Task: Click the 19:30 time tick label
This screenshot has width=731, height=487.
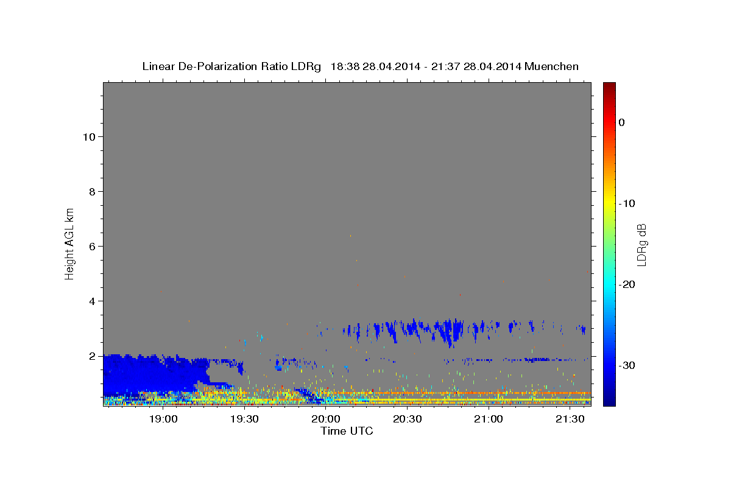Action: [x=244, y=419]
